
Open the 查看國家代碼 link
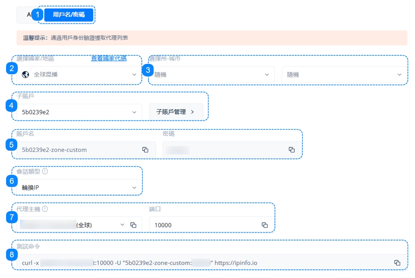(x=109, y=59)
